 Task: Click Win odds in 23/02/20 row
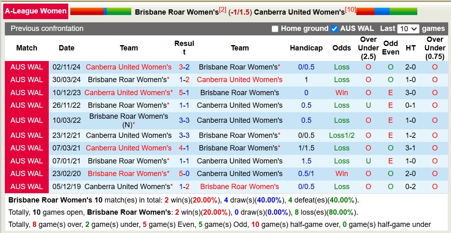point(342,173)
